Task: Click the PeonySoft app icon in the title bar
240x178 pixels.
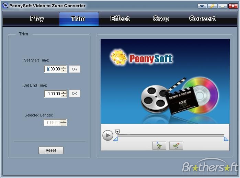Action: pos(5,5)
